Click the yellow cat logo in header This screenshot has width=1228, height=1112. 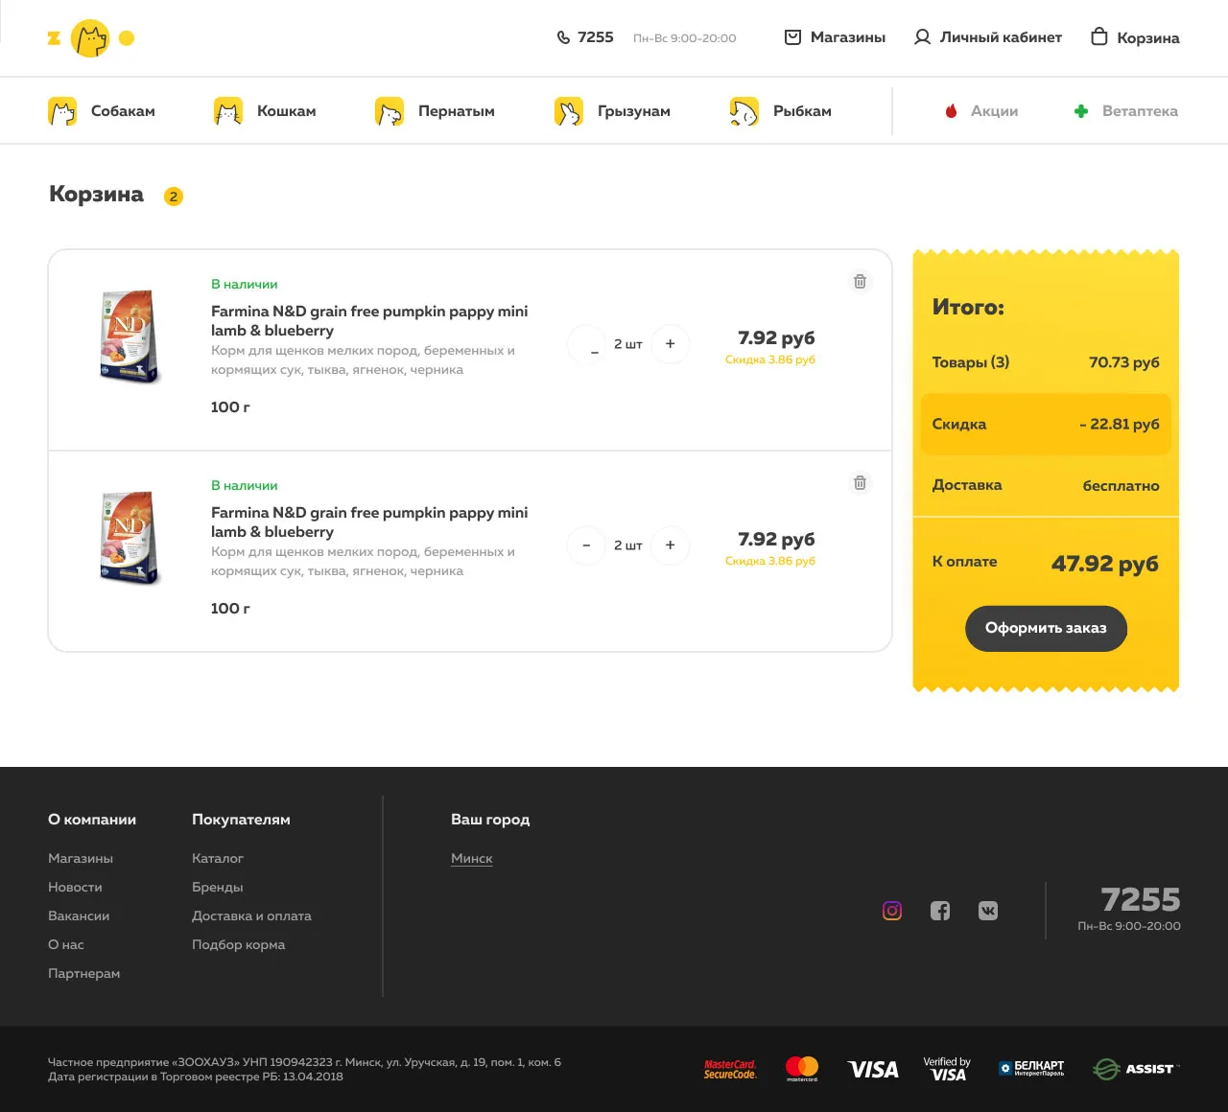[90, 38]
